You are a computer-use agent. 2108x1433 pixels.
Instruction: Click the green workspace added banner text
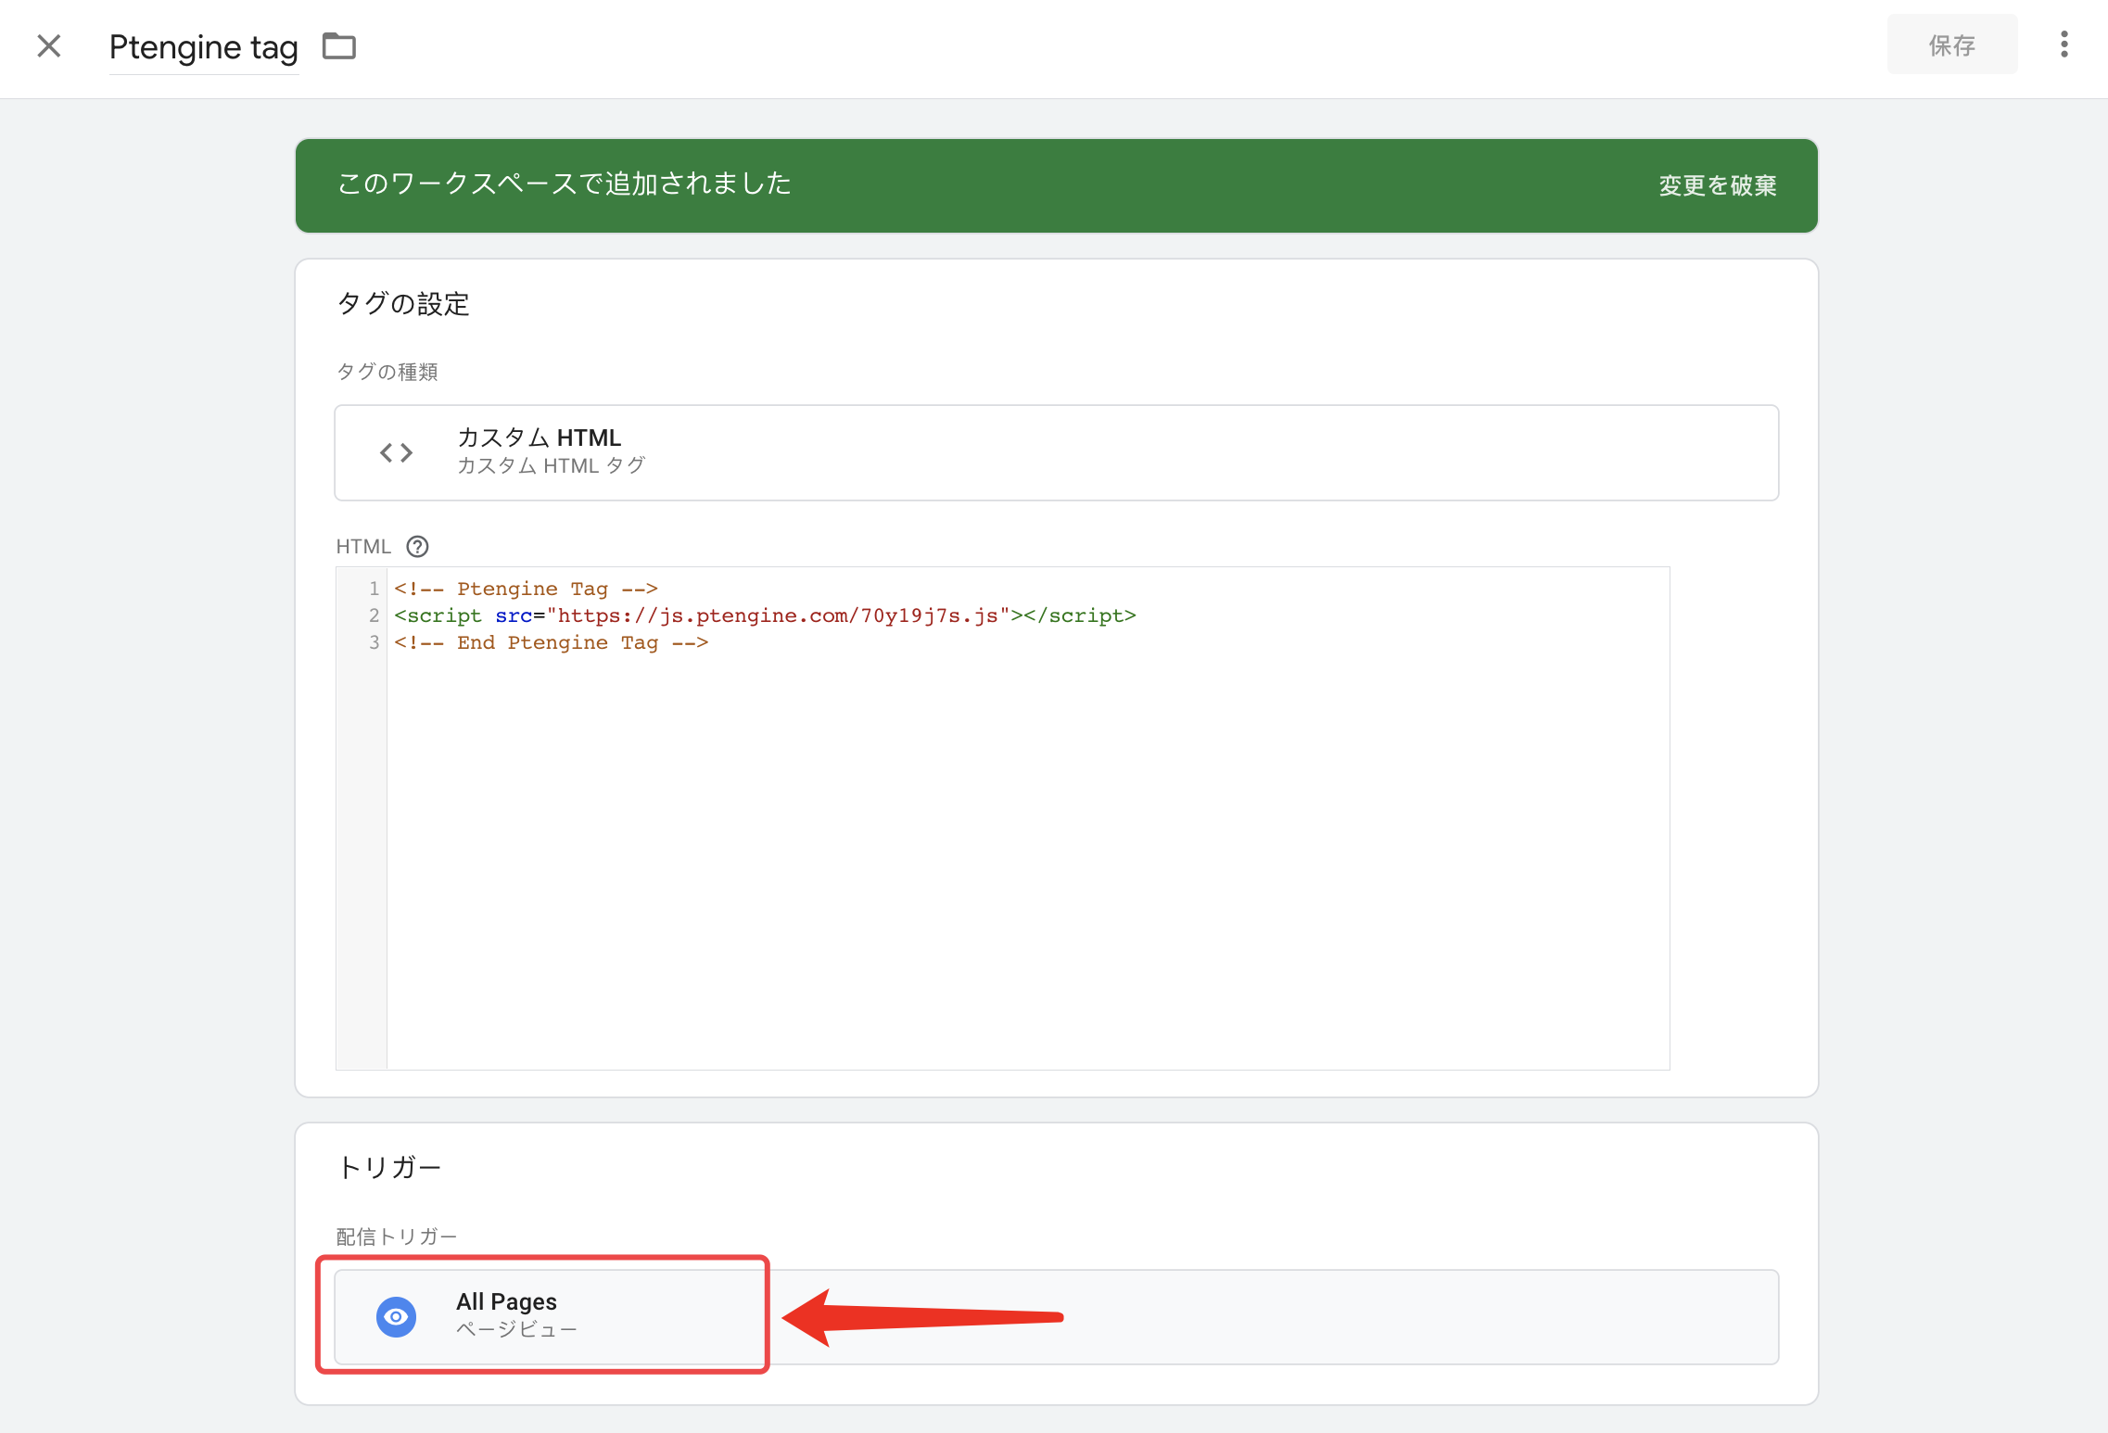[x=564, y=184]
